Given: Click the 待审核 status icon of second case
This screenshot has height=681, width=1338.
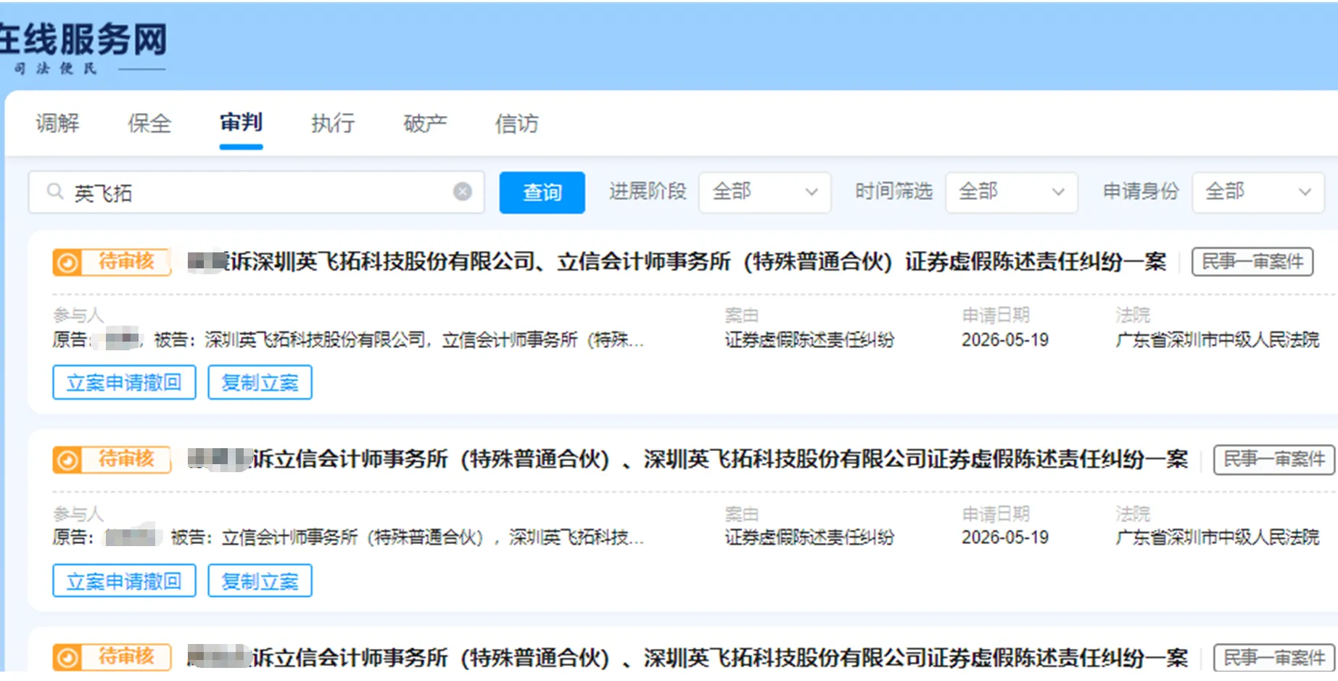Looking at the screenshot, I should pos(67,460).
